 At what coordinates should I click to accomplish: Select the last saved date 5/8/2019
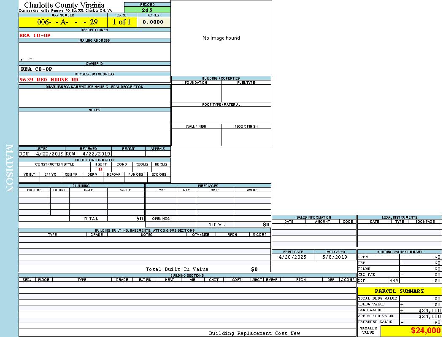(335, 257)
